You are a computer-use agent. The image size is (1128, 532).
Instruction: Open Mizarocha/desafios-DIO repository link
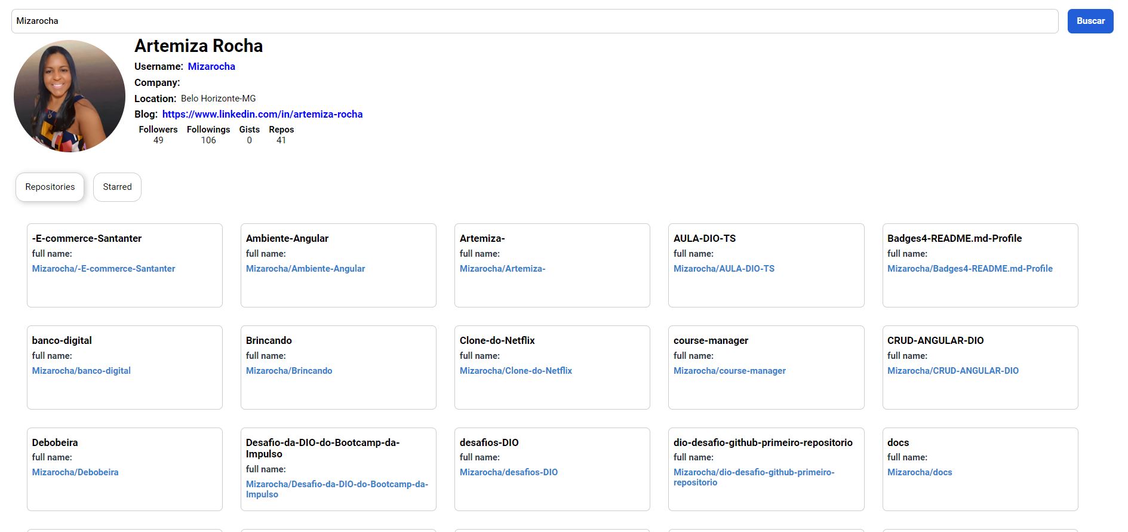point(508,472)
